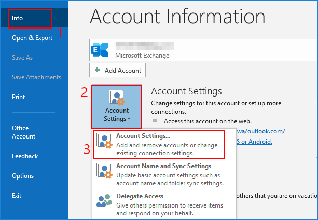The height and width of the screenshot is (220, 318).
Task: Open Office Account page
Action: tap(23, 132)
